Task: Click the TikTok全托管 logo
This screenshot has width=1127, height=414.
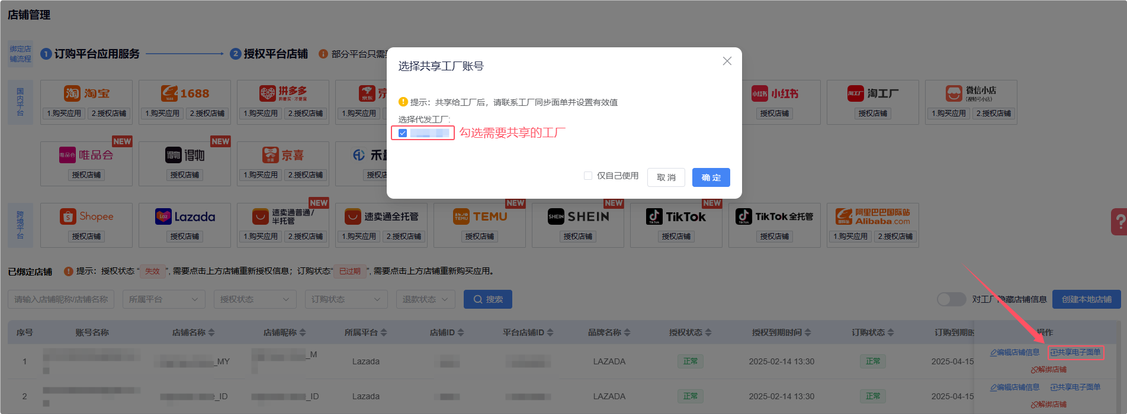Action: pyautogui.click(x=775, y=216)
